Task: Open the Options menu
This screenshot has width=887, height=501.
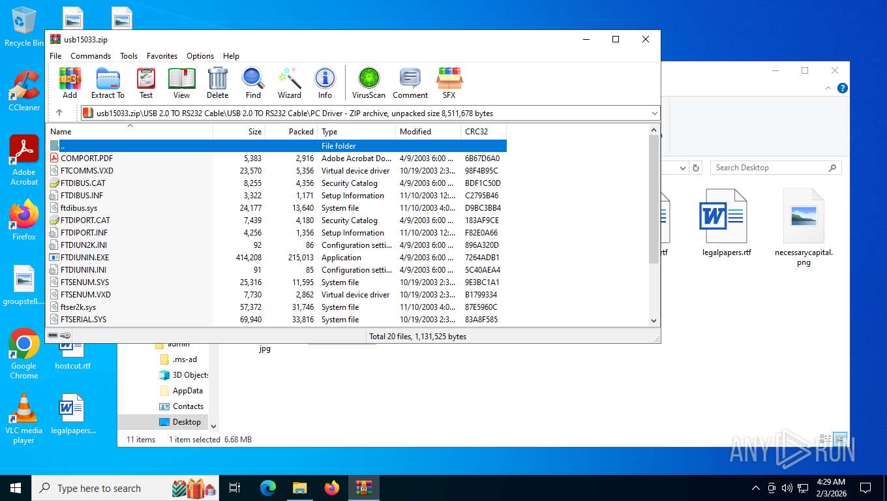Action: point(200,56)
